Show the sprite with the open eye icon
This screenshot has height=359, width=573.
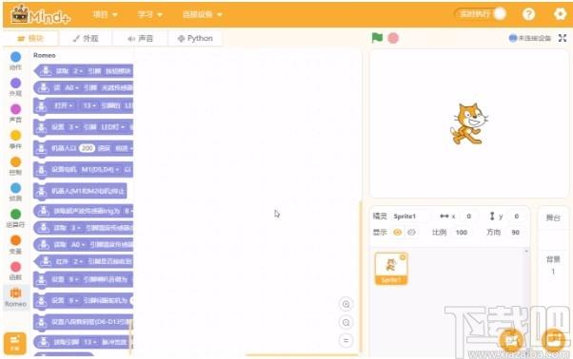click(x=398, y=232)
